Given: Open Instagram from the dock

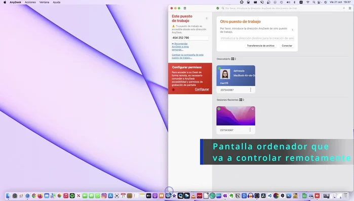Looking at the screenshot, I should (x=104, y=196).
